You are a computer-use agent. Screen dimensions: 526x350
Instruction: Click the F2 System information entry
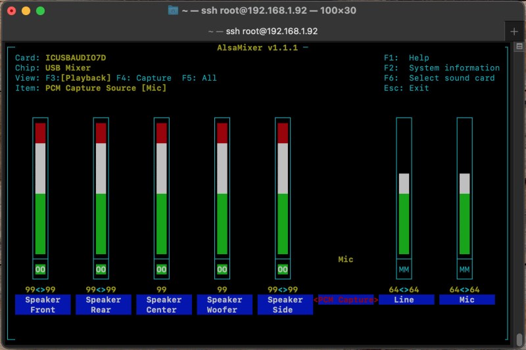click(442, 68)
